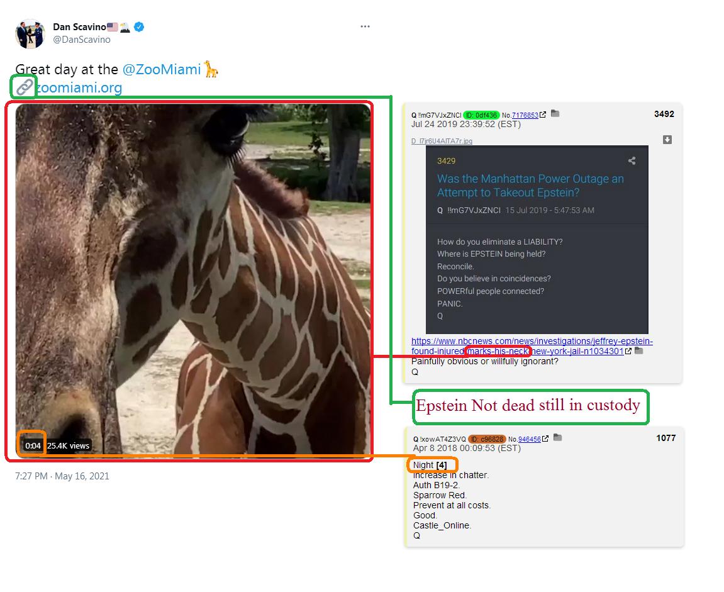724x592 pixels.
Task: Click the folder icon beside post 946456
Action: click(558, 438)
